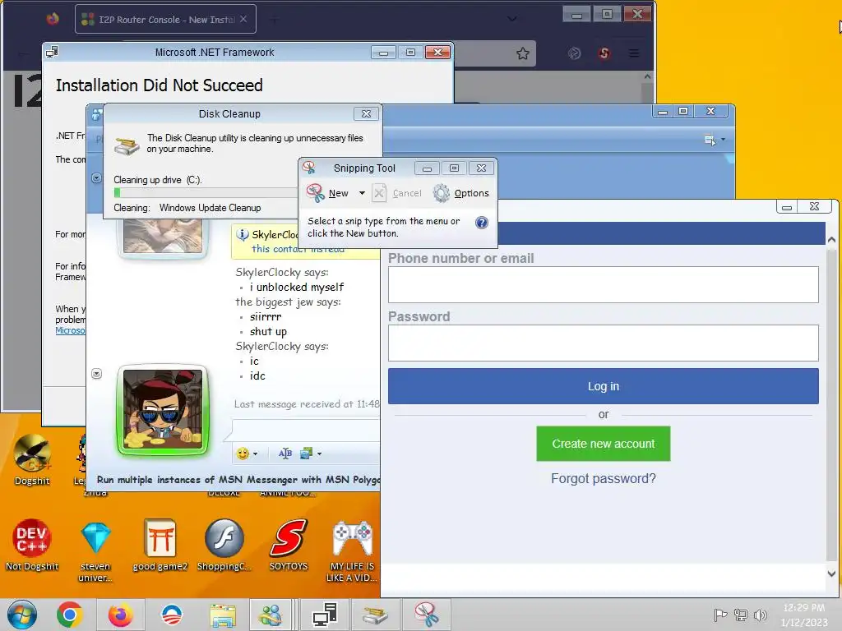Viewport: 842px width, 631px height.
Task: Close the Disk Cleanup dialog
Action: point(366,113)
